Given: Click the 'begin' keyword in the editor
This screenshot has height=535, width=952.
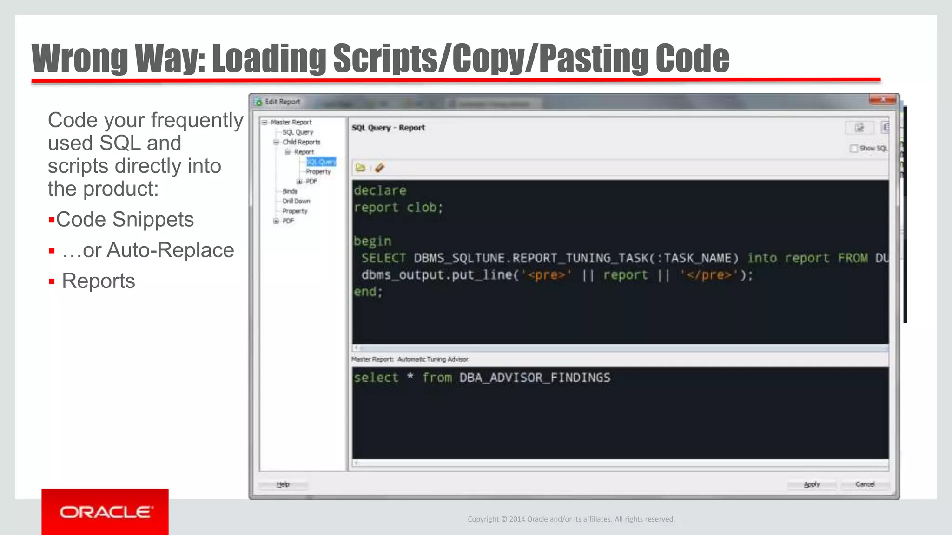Looking at the screenshot, I should [372, 241].
